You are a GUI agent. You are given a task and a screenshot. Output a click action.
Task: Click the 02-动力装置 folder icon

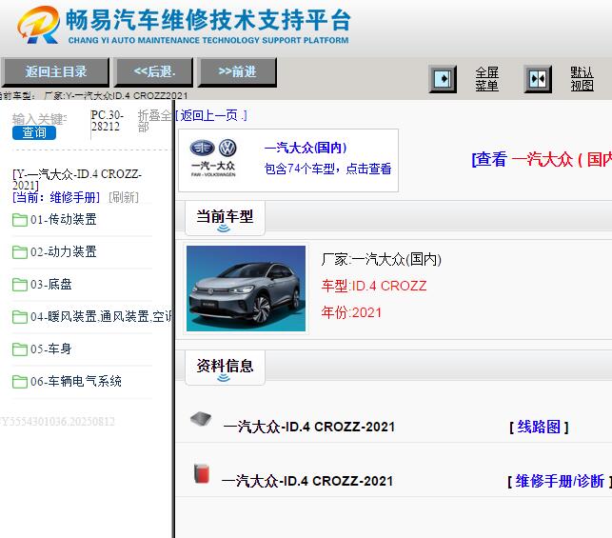tap(20, 252)
